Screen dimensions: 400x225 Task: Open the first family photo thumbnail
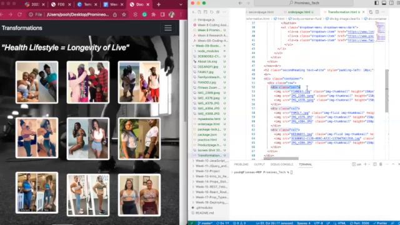[37, 82]
